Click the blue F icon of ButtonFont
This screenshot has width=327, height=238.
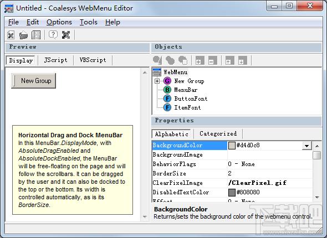[167, 99]
